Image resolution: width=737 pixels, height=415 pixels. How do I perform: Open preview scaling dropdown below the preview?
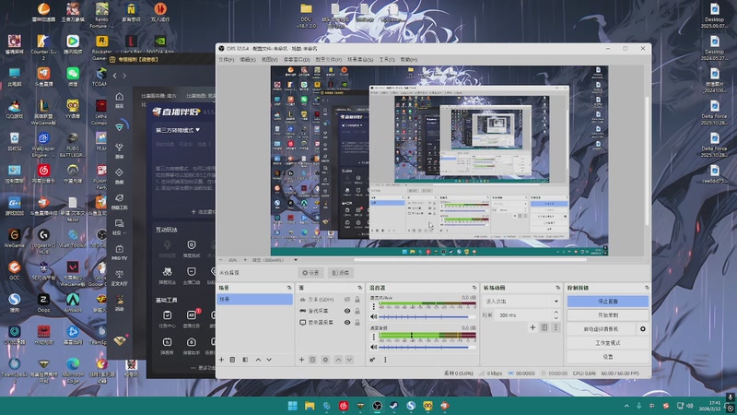295,260
